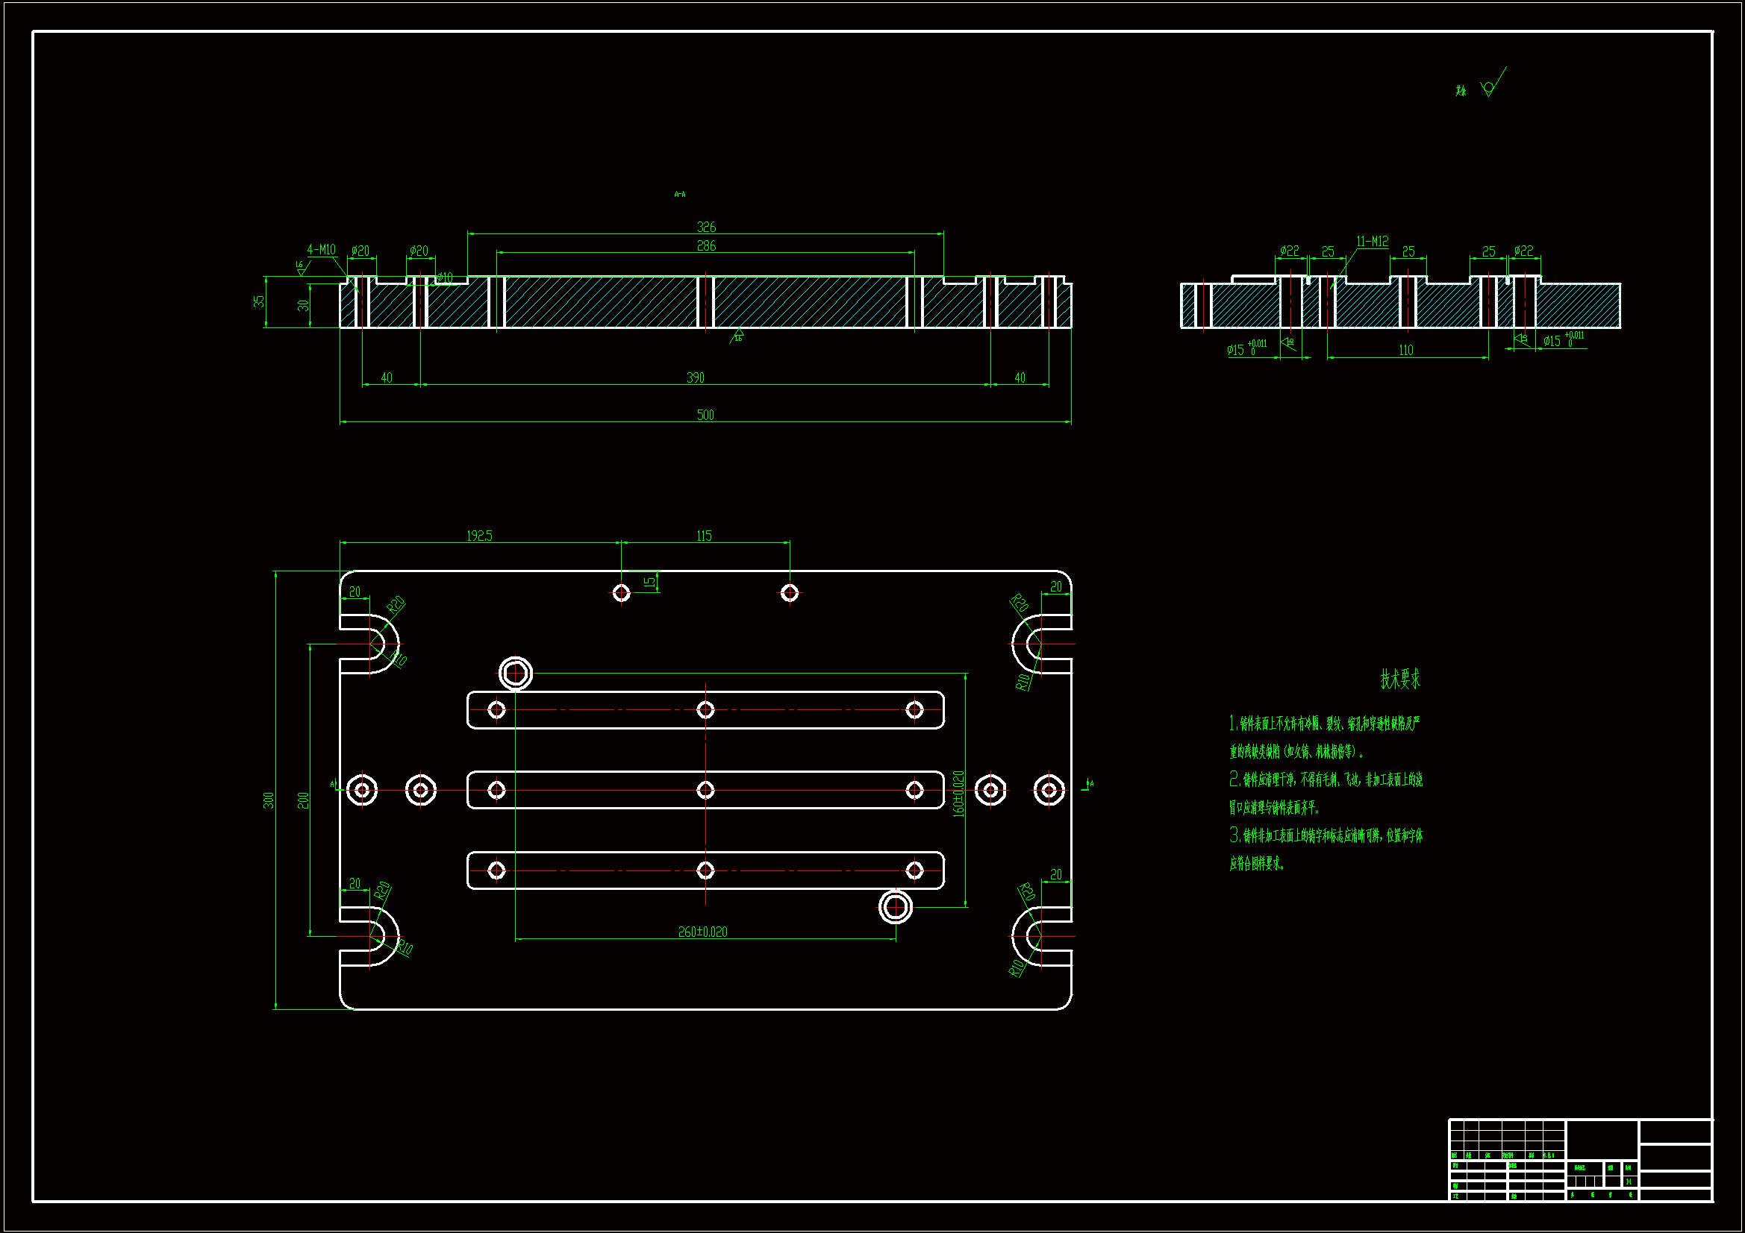The image size is (1745, 1233).
Task: Click the 326 dimension value
Action: click(706, 227)
